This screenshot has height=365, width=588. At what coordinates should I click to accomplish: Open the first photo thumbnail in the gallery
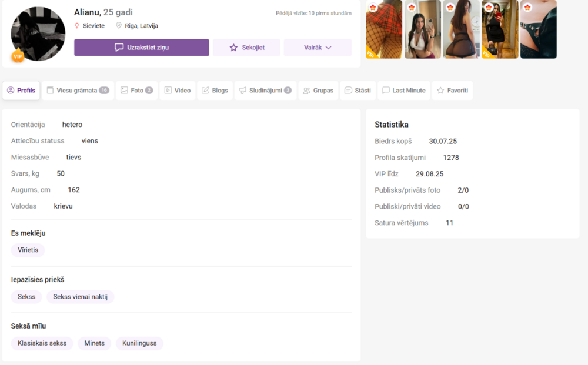click(x=384, y=29)
